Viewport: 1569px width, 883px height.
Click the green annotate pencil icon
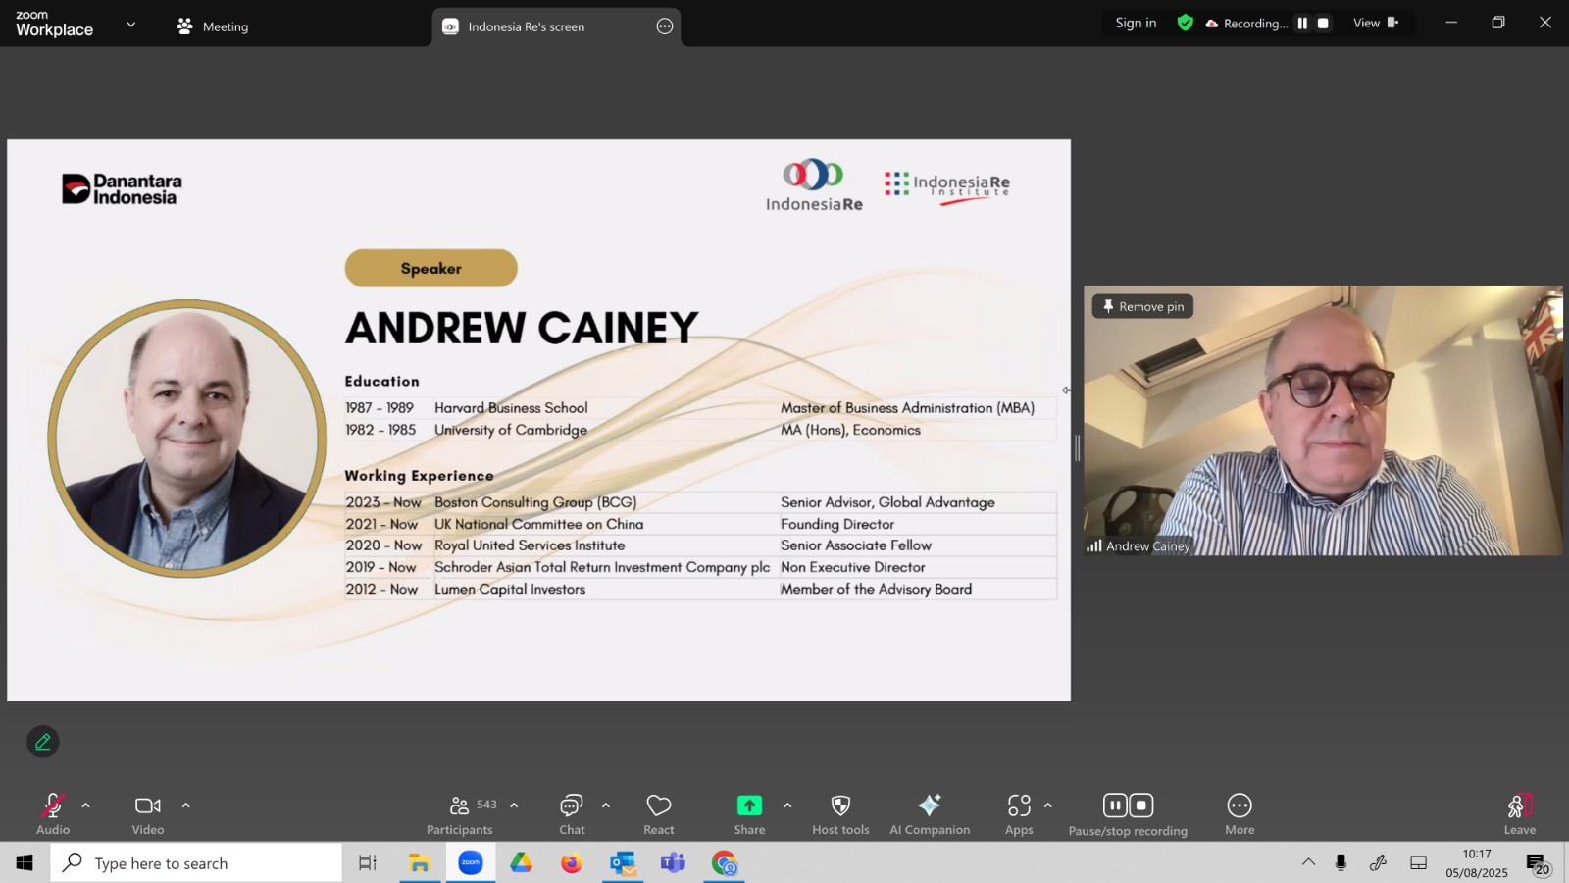(x=43, y=742)
